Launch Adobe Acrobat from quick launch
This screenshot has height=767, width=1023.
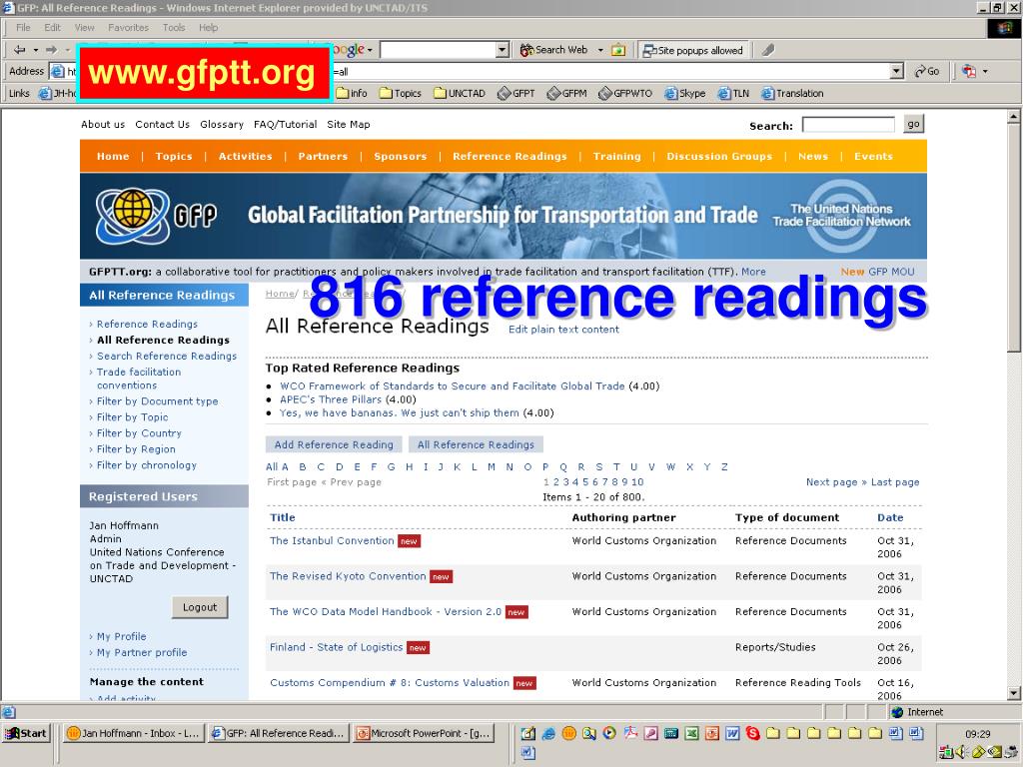(630, 733)
